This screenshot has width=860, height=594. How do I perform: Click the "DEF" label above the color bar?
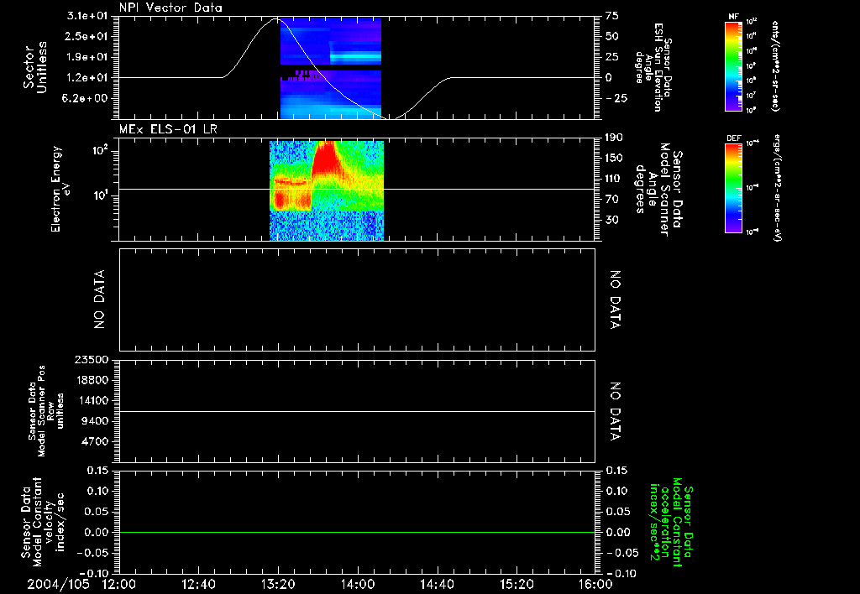point(734,138)
